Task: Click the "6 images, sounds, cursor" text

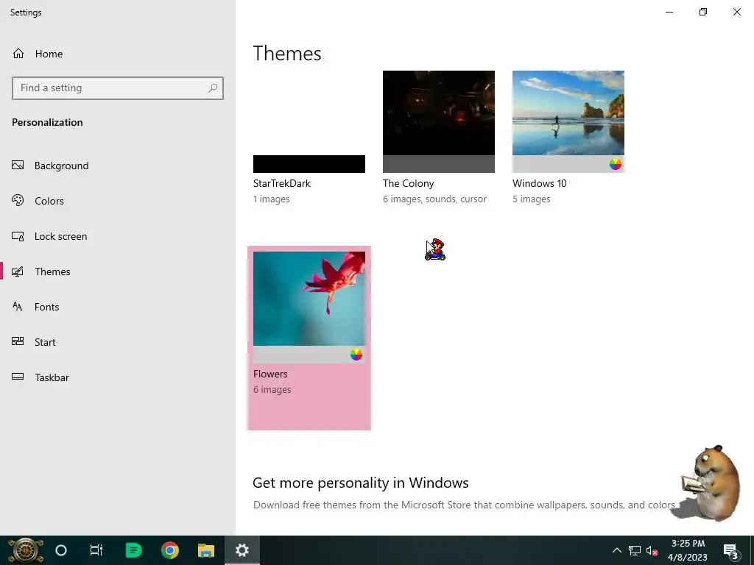Action: click(x=434, y=199)
